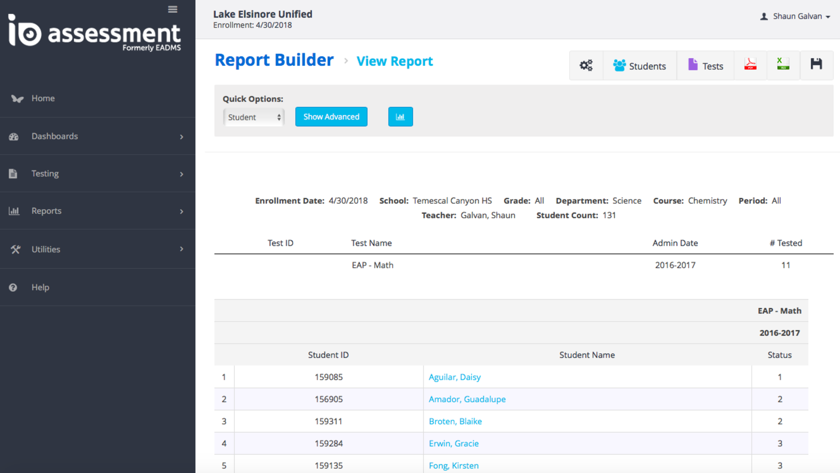The width and height of the screenshot is (840, 473).
Task: Export report as PDF icon
Action: tap(750, 65)
